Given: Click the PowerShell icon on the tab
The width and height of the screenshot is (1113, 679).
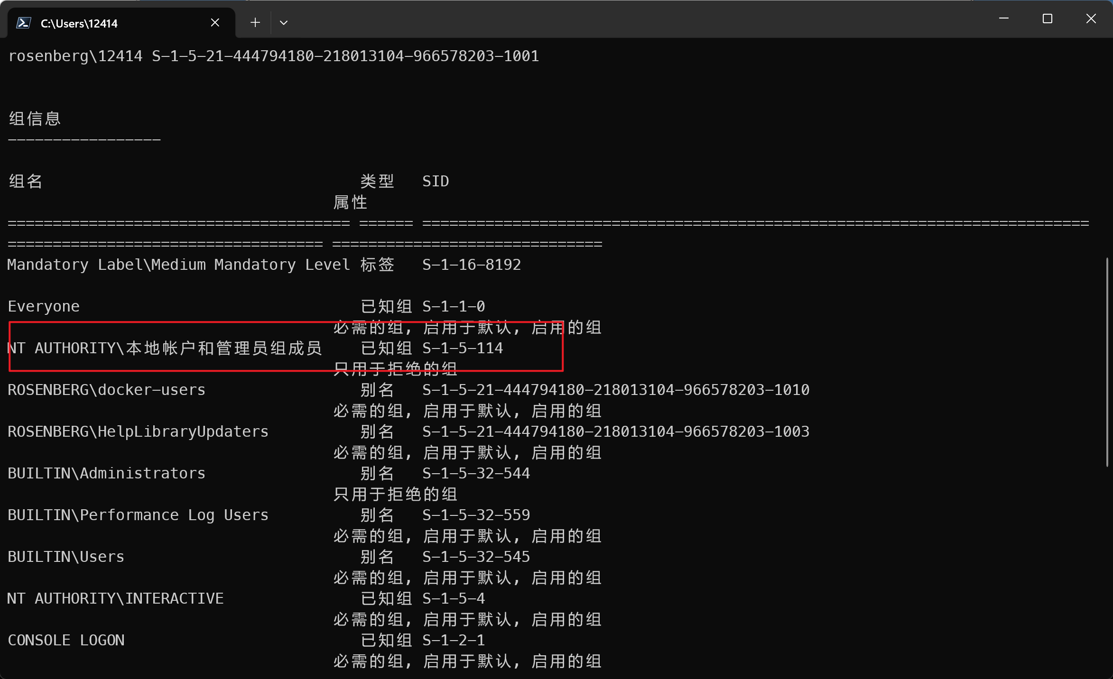Looking at the screenshot, I should coord(24,23).
